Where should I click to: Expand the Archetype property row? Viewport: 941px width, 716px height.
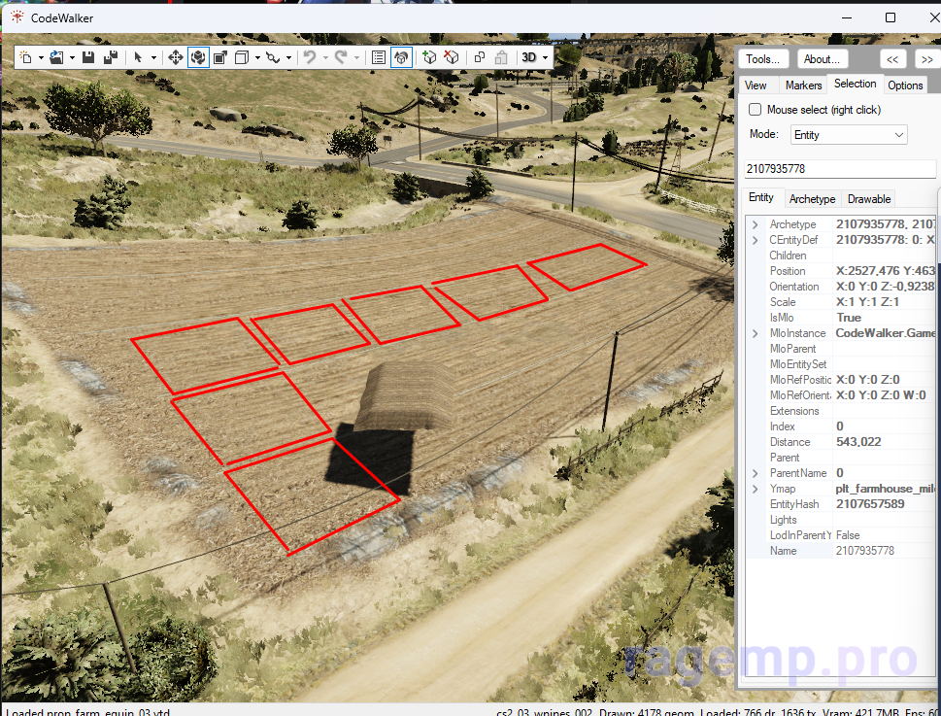point(755,224)
